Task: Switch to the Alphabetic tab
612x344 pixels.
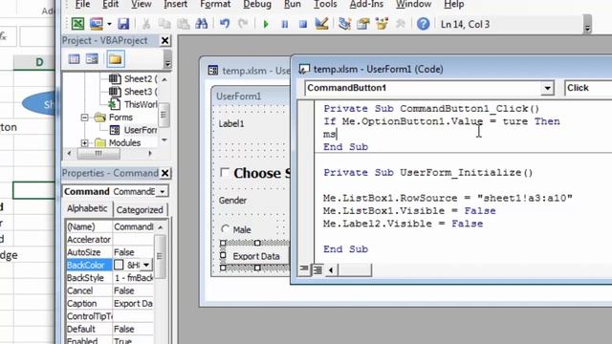Action: tap(87, 208)
